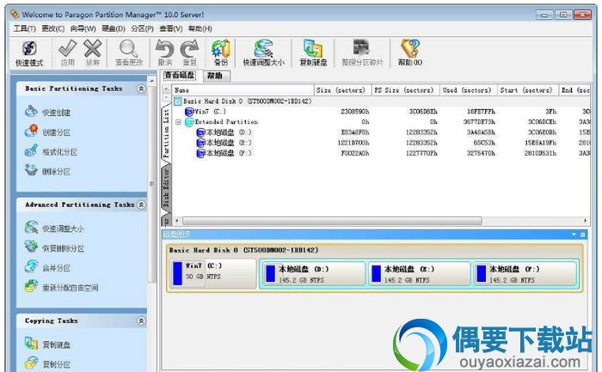Screen dimensions: 602x372
Task: Select the vertical Disk Editor tab
Action: 166,188
